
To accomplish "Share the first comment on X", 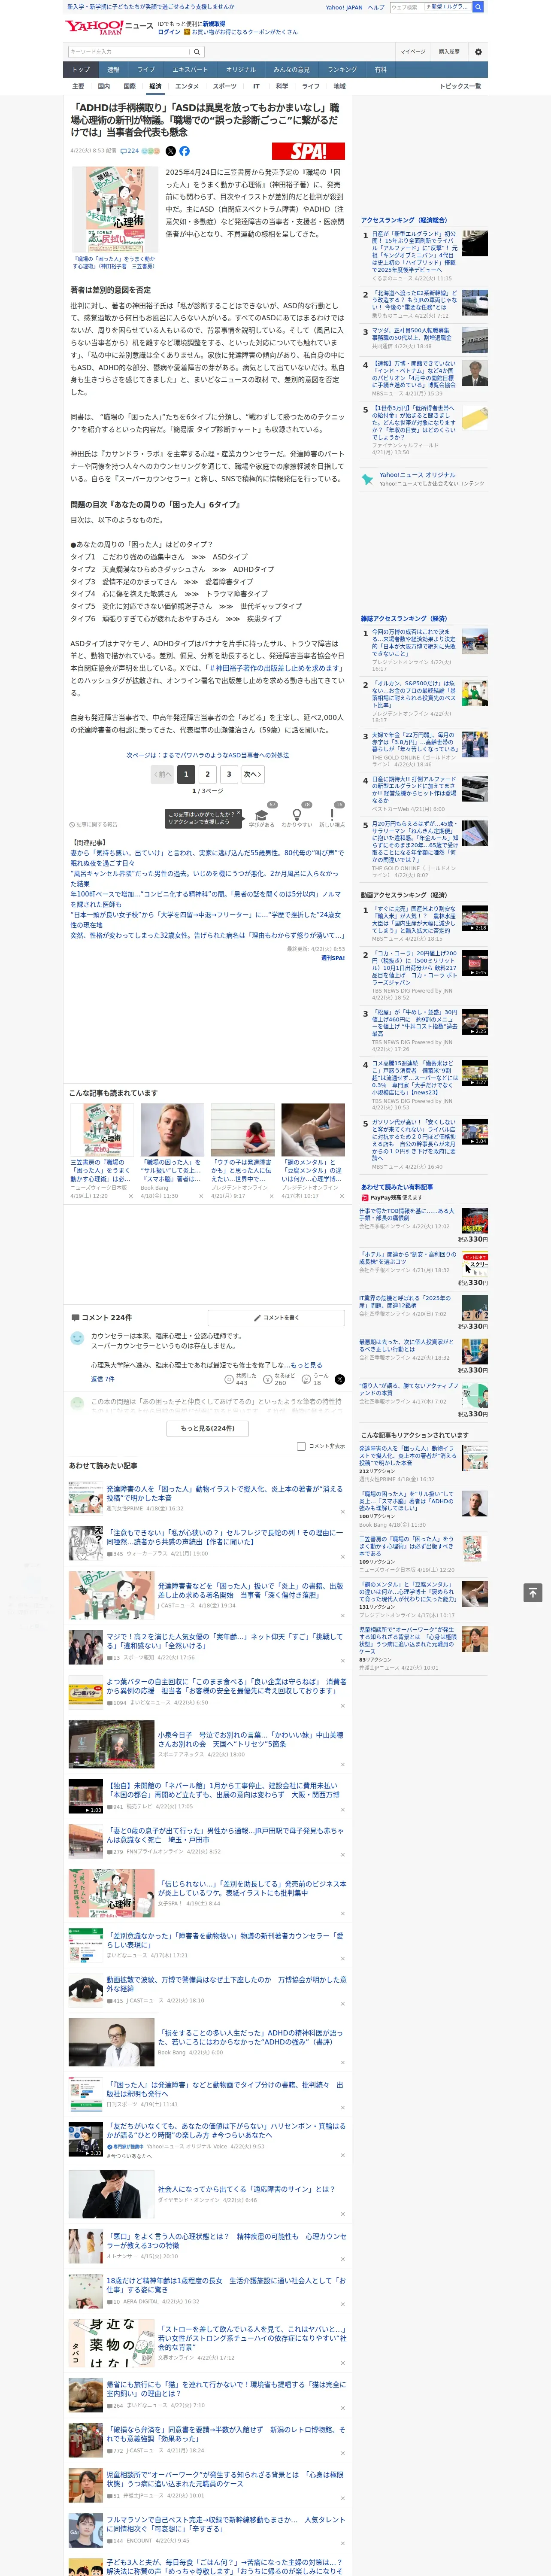I will point(339,1379).
